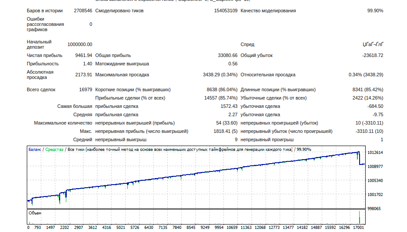Image resolution: width=407 pixels, height=232 pixels.
Task: Click the max consecutive loss value -3310.11 (10)
Action: 369,131
